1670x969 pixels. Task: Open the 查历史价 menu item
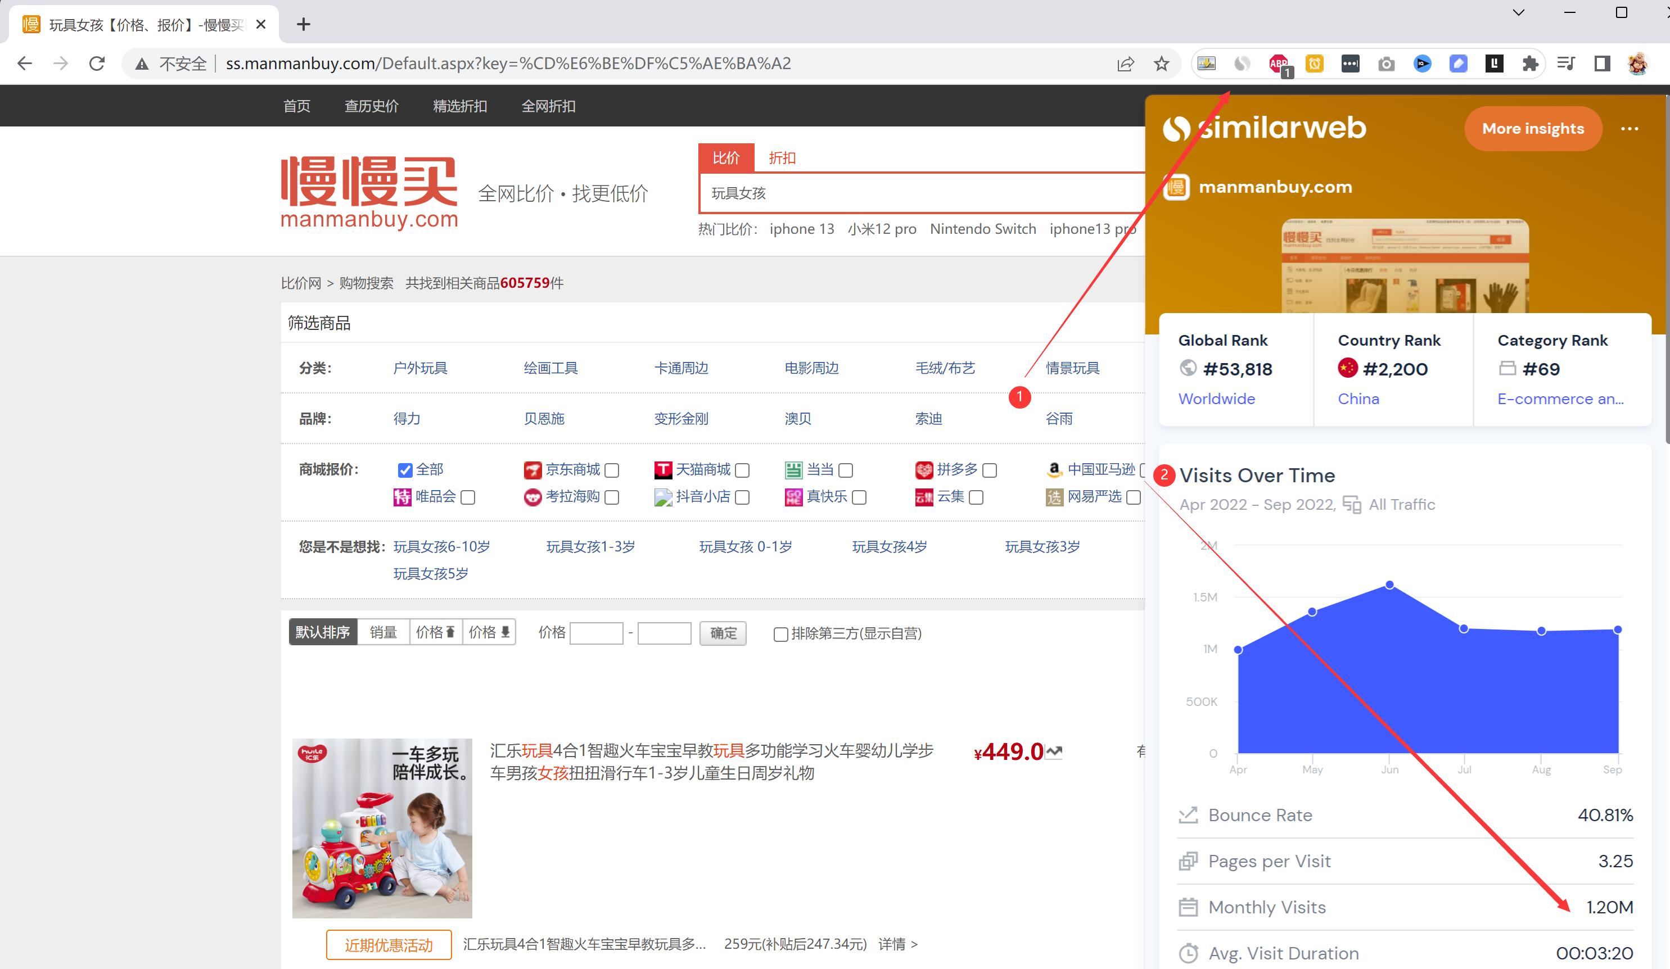pos(371,106)
